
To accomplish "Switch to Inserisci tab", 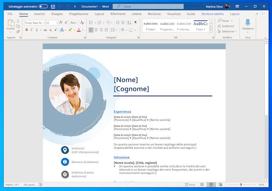I will click(x=40, y=14).
